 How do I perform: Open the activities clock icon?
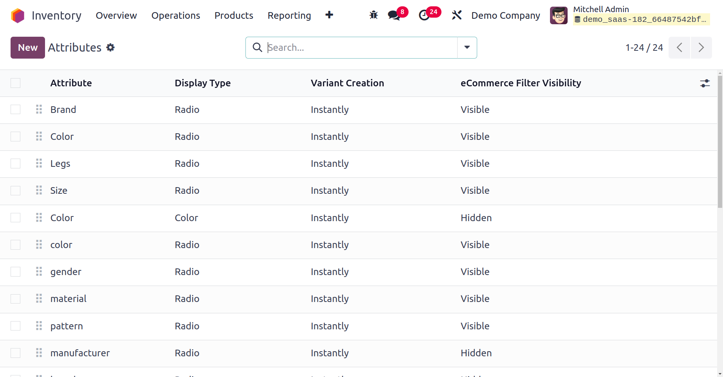tap(424, 15)
